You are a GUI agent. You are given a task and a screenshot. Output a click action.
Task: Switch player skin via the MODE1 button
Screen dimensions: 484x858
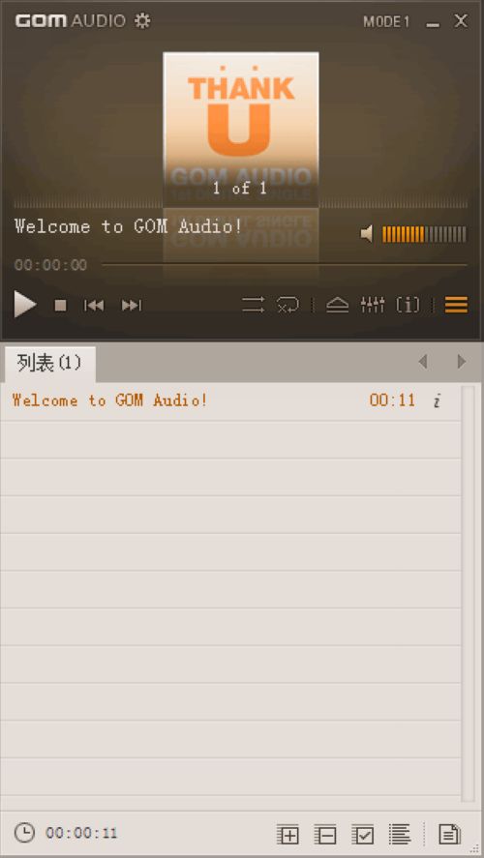386,22
